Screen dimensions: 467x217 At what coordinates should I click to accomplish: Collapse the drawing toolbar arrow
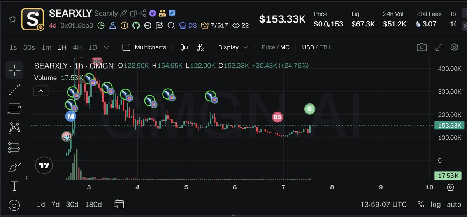click(26, 178)
